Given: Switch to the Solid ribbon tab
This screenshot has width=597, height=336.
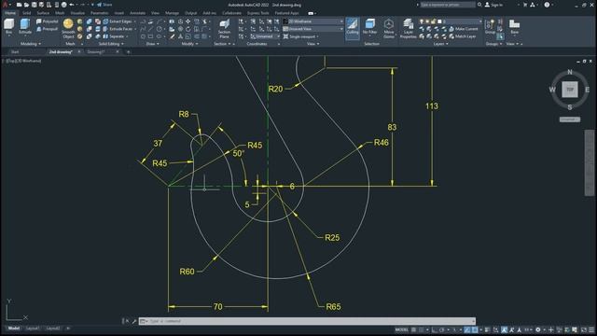Looking at the screenshot, I should pos(27,13).
